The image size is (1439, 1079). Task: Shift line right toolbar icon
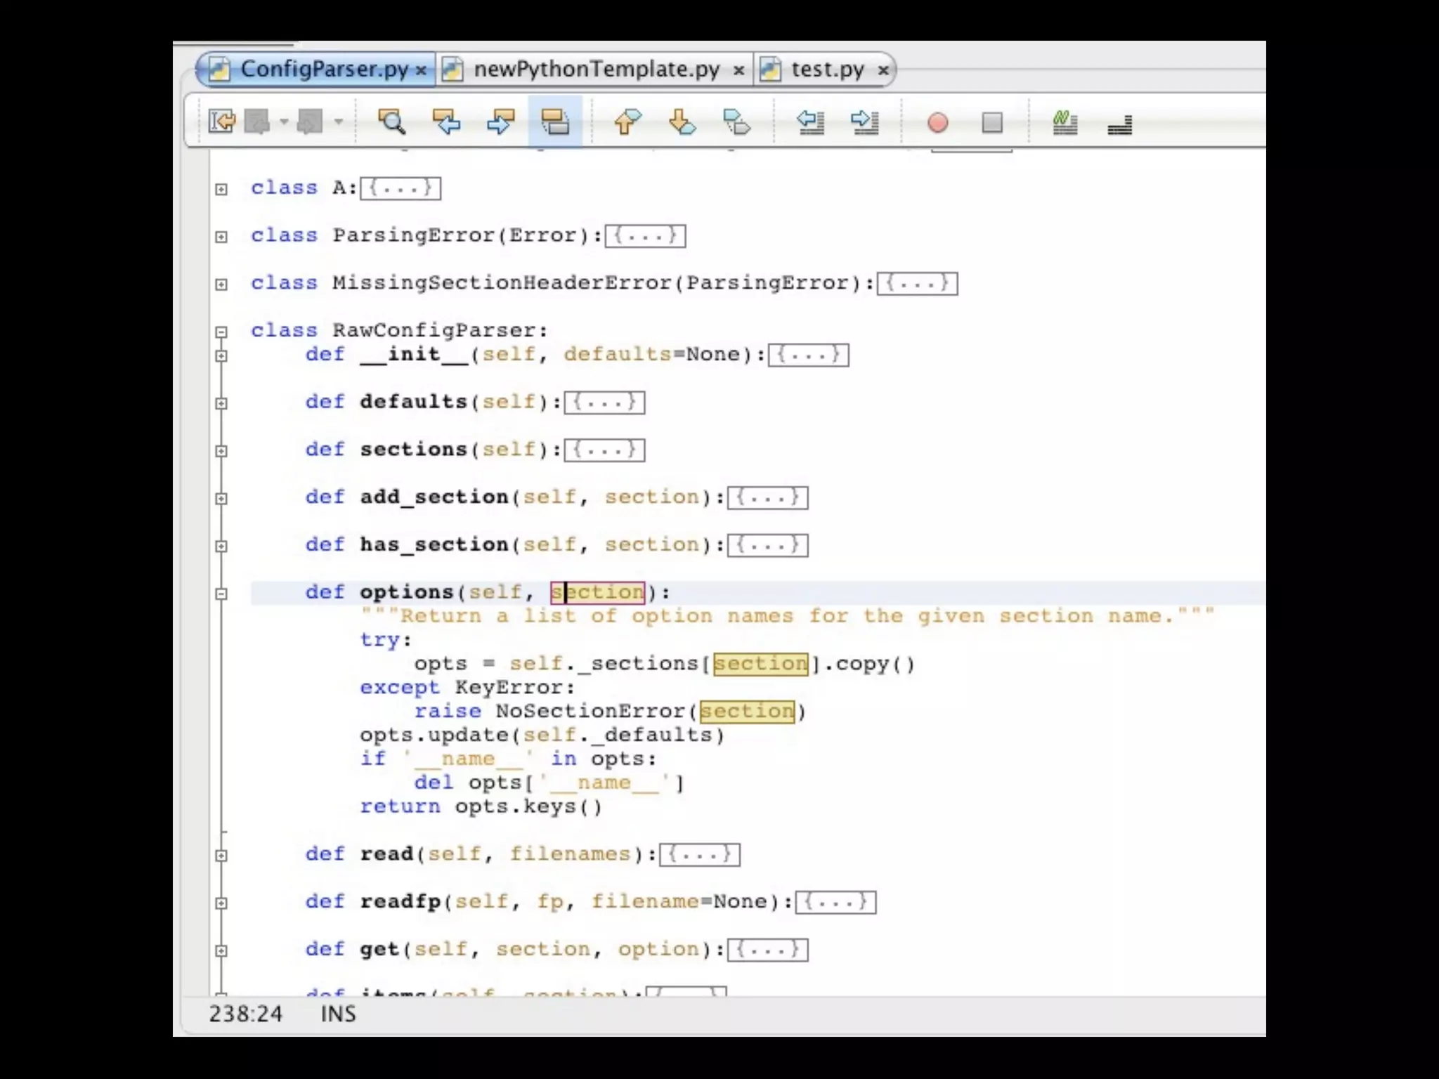864,122
